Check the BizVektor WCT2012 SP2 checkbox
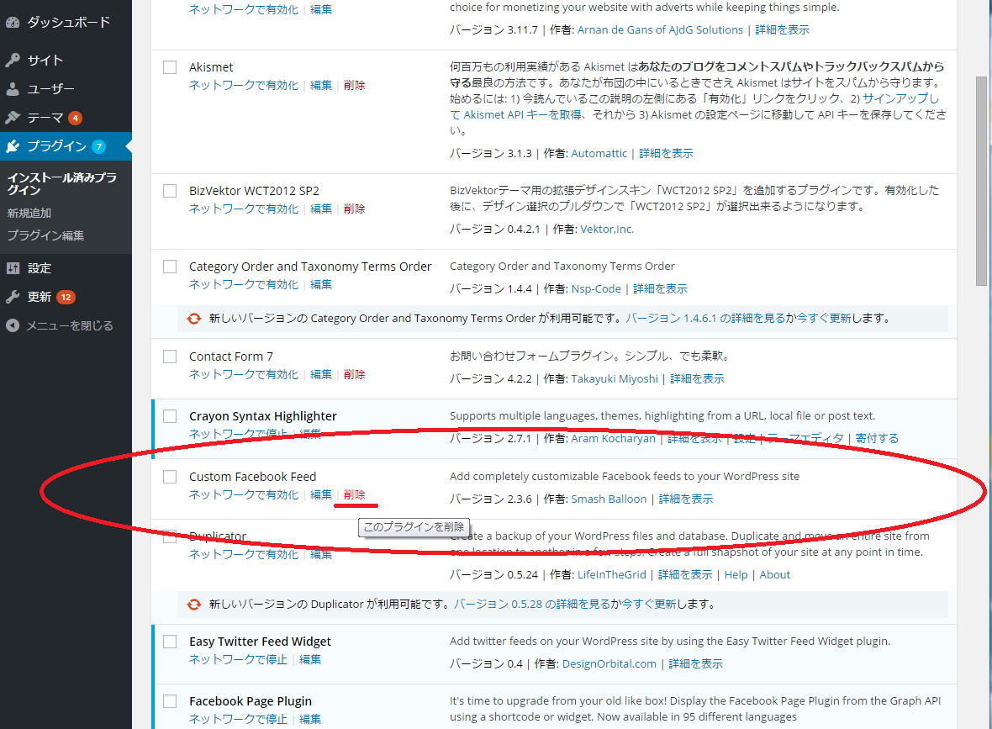This screenshot has height=729, width=992. (x=170, y=191)
